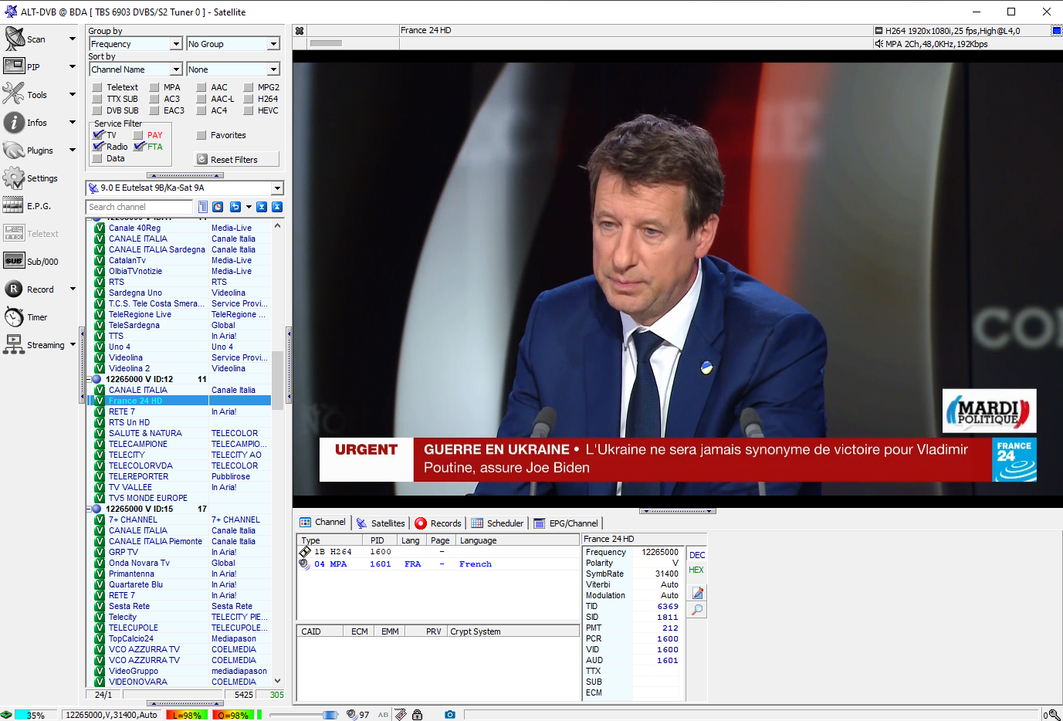Click the expand-all down arrow icon
This screenshot has width=1063, height=721.
pyautogui.click(x=262, y=207)
